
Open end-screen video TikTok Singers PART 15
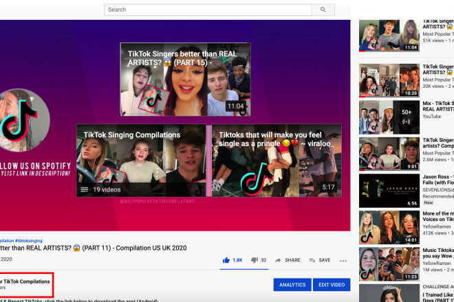point(185,80)
